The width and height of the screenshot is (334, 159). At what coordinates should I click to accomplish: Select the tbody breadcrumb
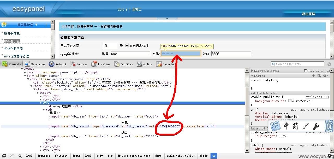pos(204,156)
